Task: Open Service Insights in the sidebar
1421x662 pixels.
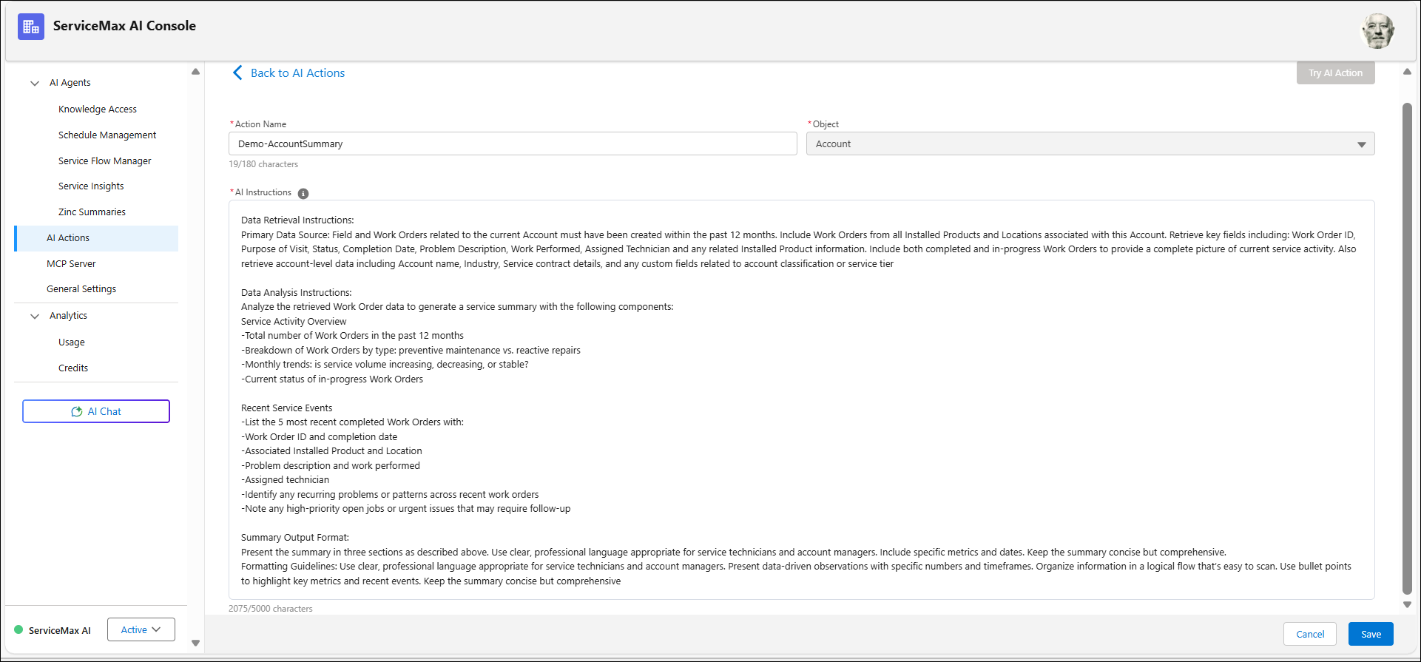Action: 91,186
